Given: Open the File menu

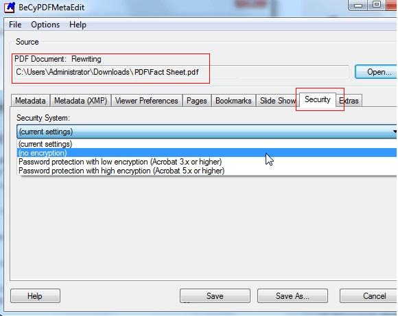Looking at the screenshot, I should pyautogui.click(x=15, y=25).
